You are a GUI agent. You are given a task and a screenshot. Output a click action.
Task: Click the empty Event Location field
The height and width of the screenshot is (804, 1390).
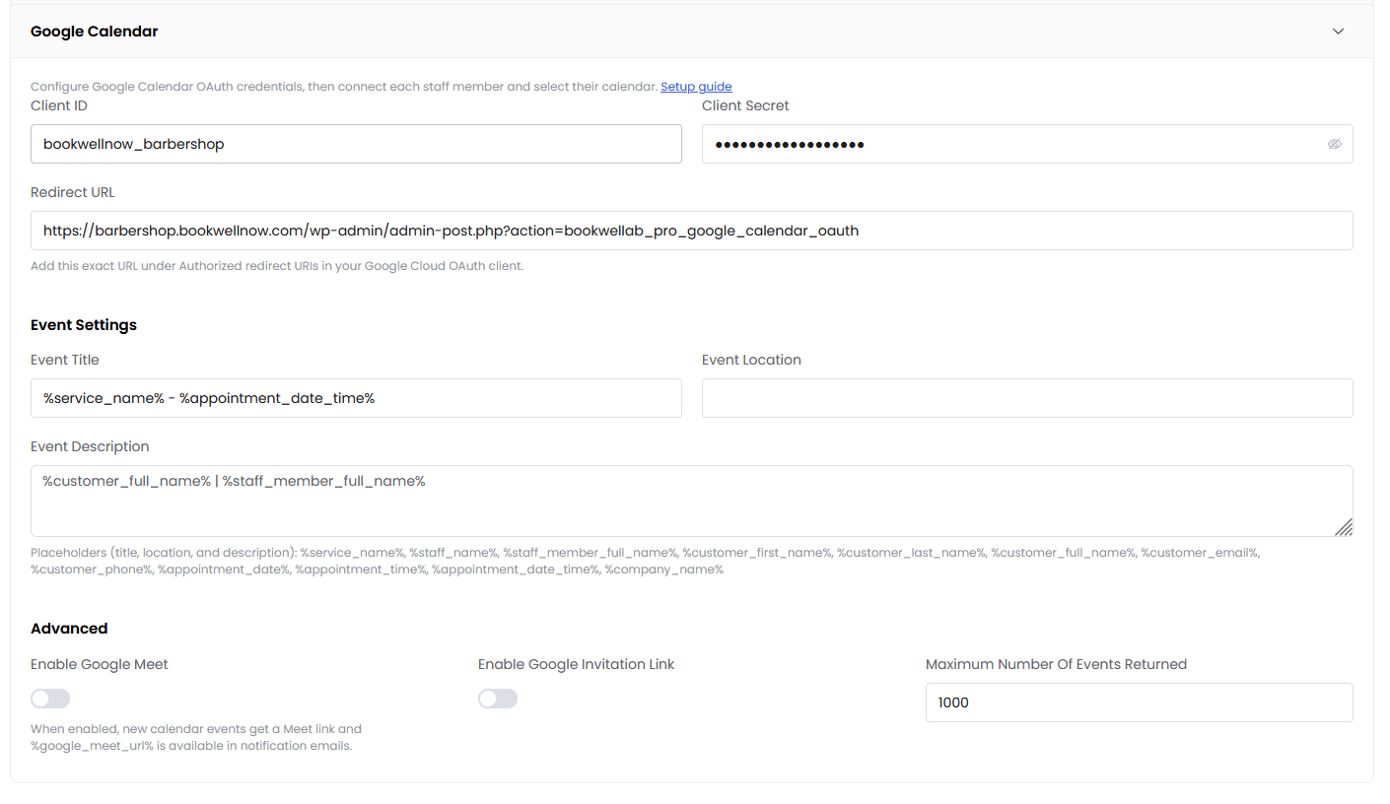pos(1027,398)
